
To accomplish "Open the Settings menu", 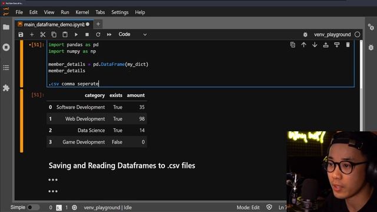I will click(x=120, y=12).
